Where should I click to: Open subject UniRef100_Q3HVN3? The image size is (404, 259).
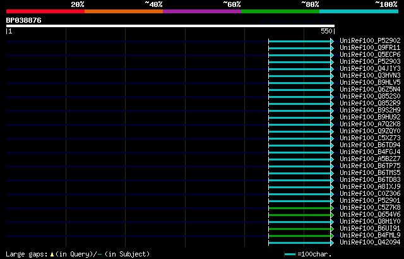[x=370, y=75]
